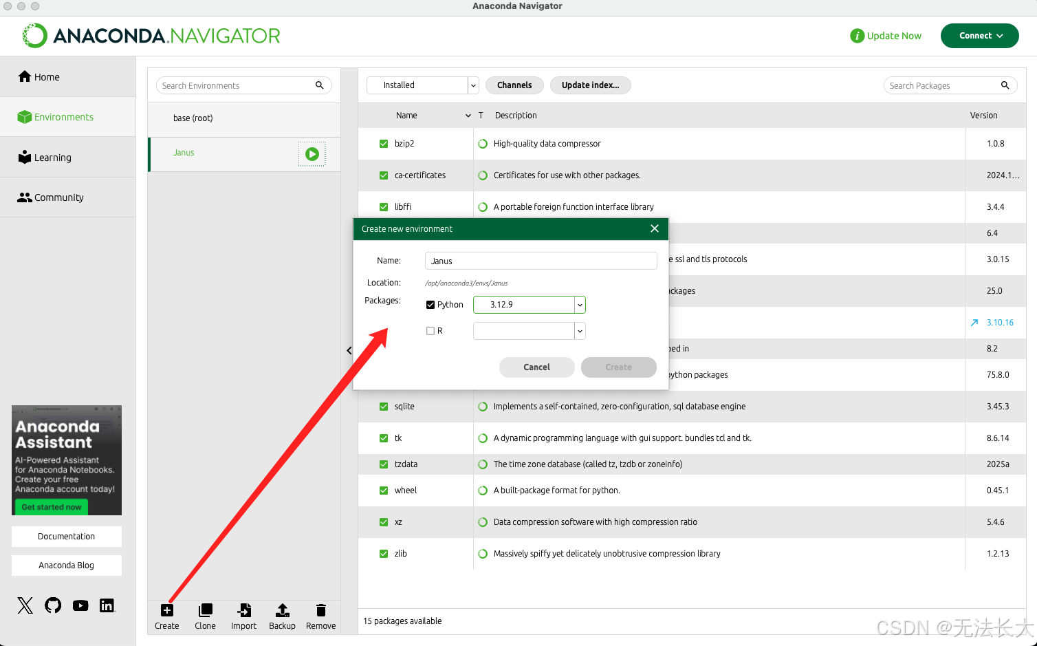Toggle the bzip2 package checkbox

(384, 144)
